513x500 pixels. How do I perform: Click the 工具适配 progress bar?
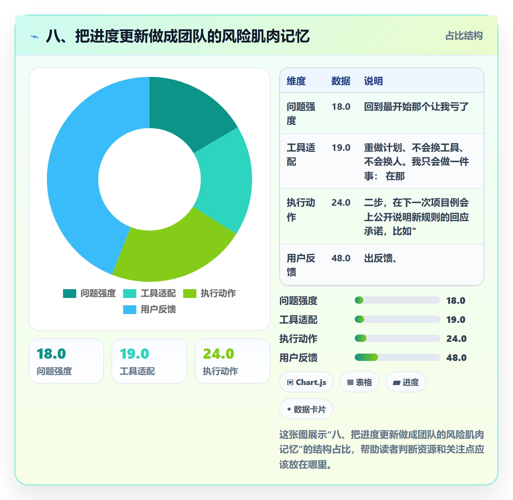pyautogui.click(x=397, y=320)
